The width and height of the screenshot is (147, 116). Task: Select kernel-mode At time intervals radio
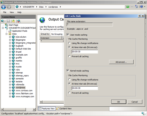coord(69,84)
